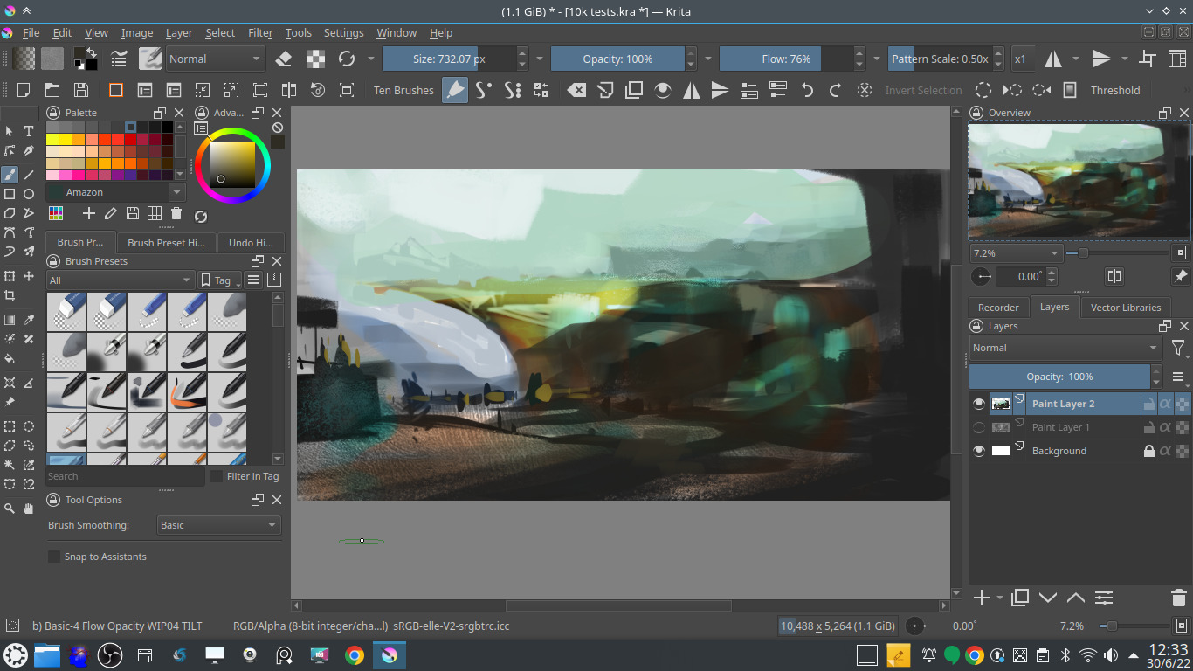This screenshot has width=1193, height=671.
Task: Click the Threshold button
Action: (1115, 90)
